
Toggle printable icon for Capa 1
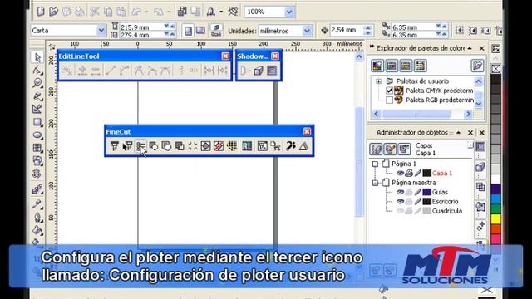coord(409,174)
